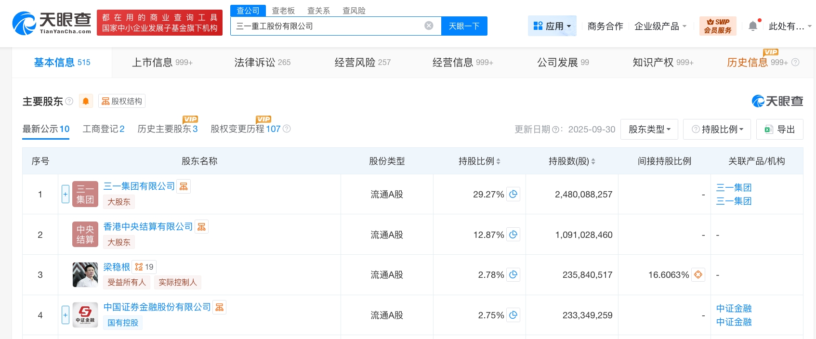Open pie chart for 三一集团 29.27% holding

pos(513,194)
